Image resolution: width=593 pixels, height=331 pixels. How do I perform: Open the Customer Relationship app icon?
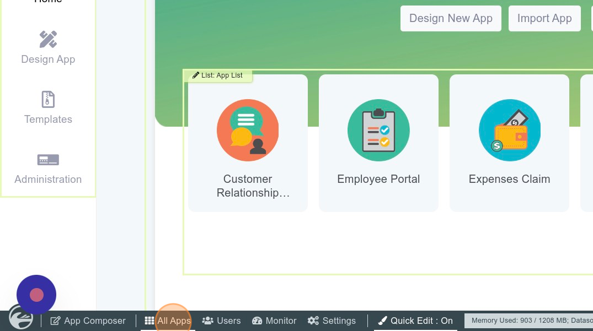(x=248, y=130)
